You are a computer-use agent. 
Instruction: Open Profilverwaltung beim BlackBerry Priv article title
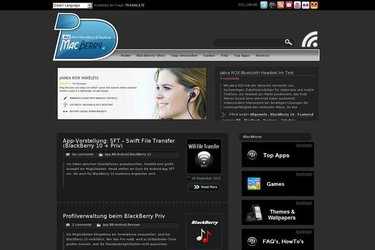[114, 216]
